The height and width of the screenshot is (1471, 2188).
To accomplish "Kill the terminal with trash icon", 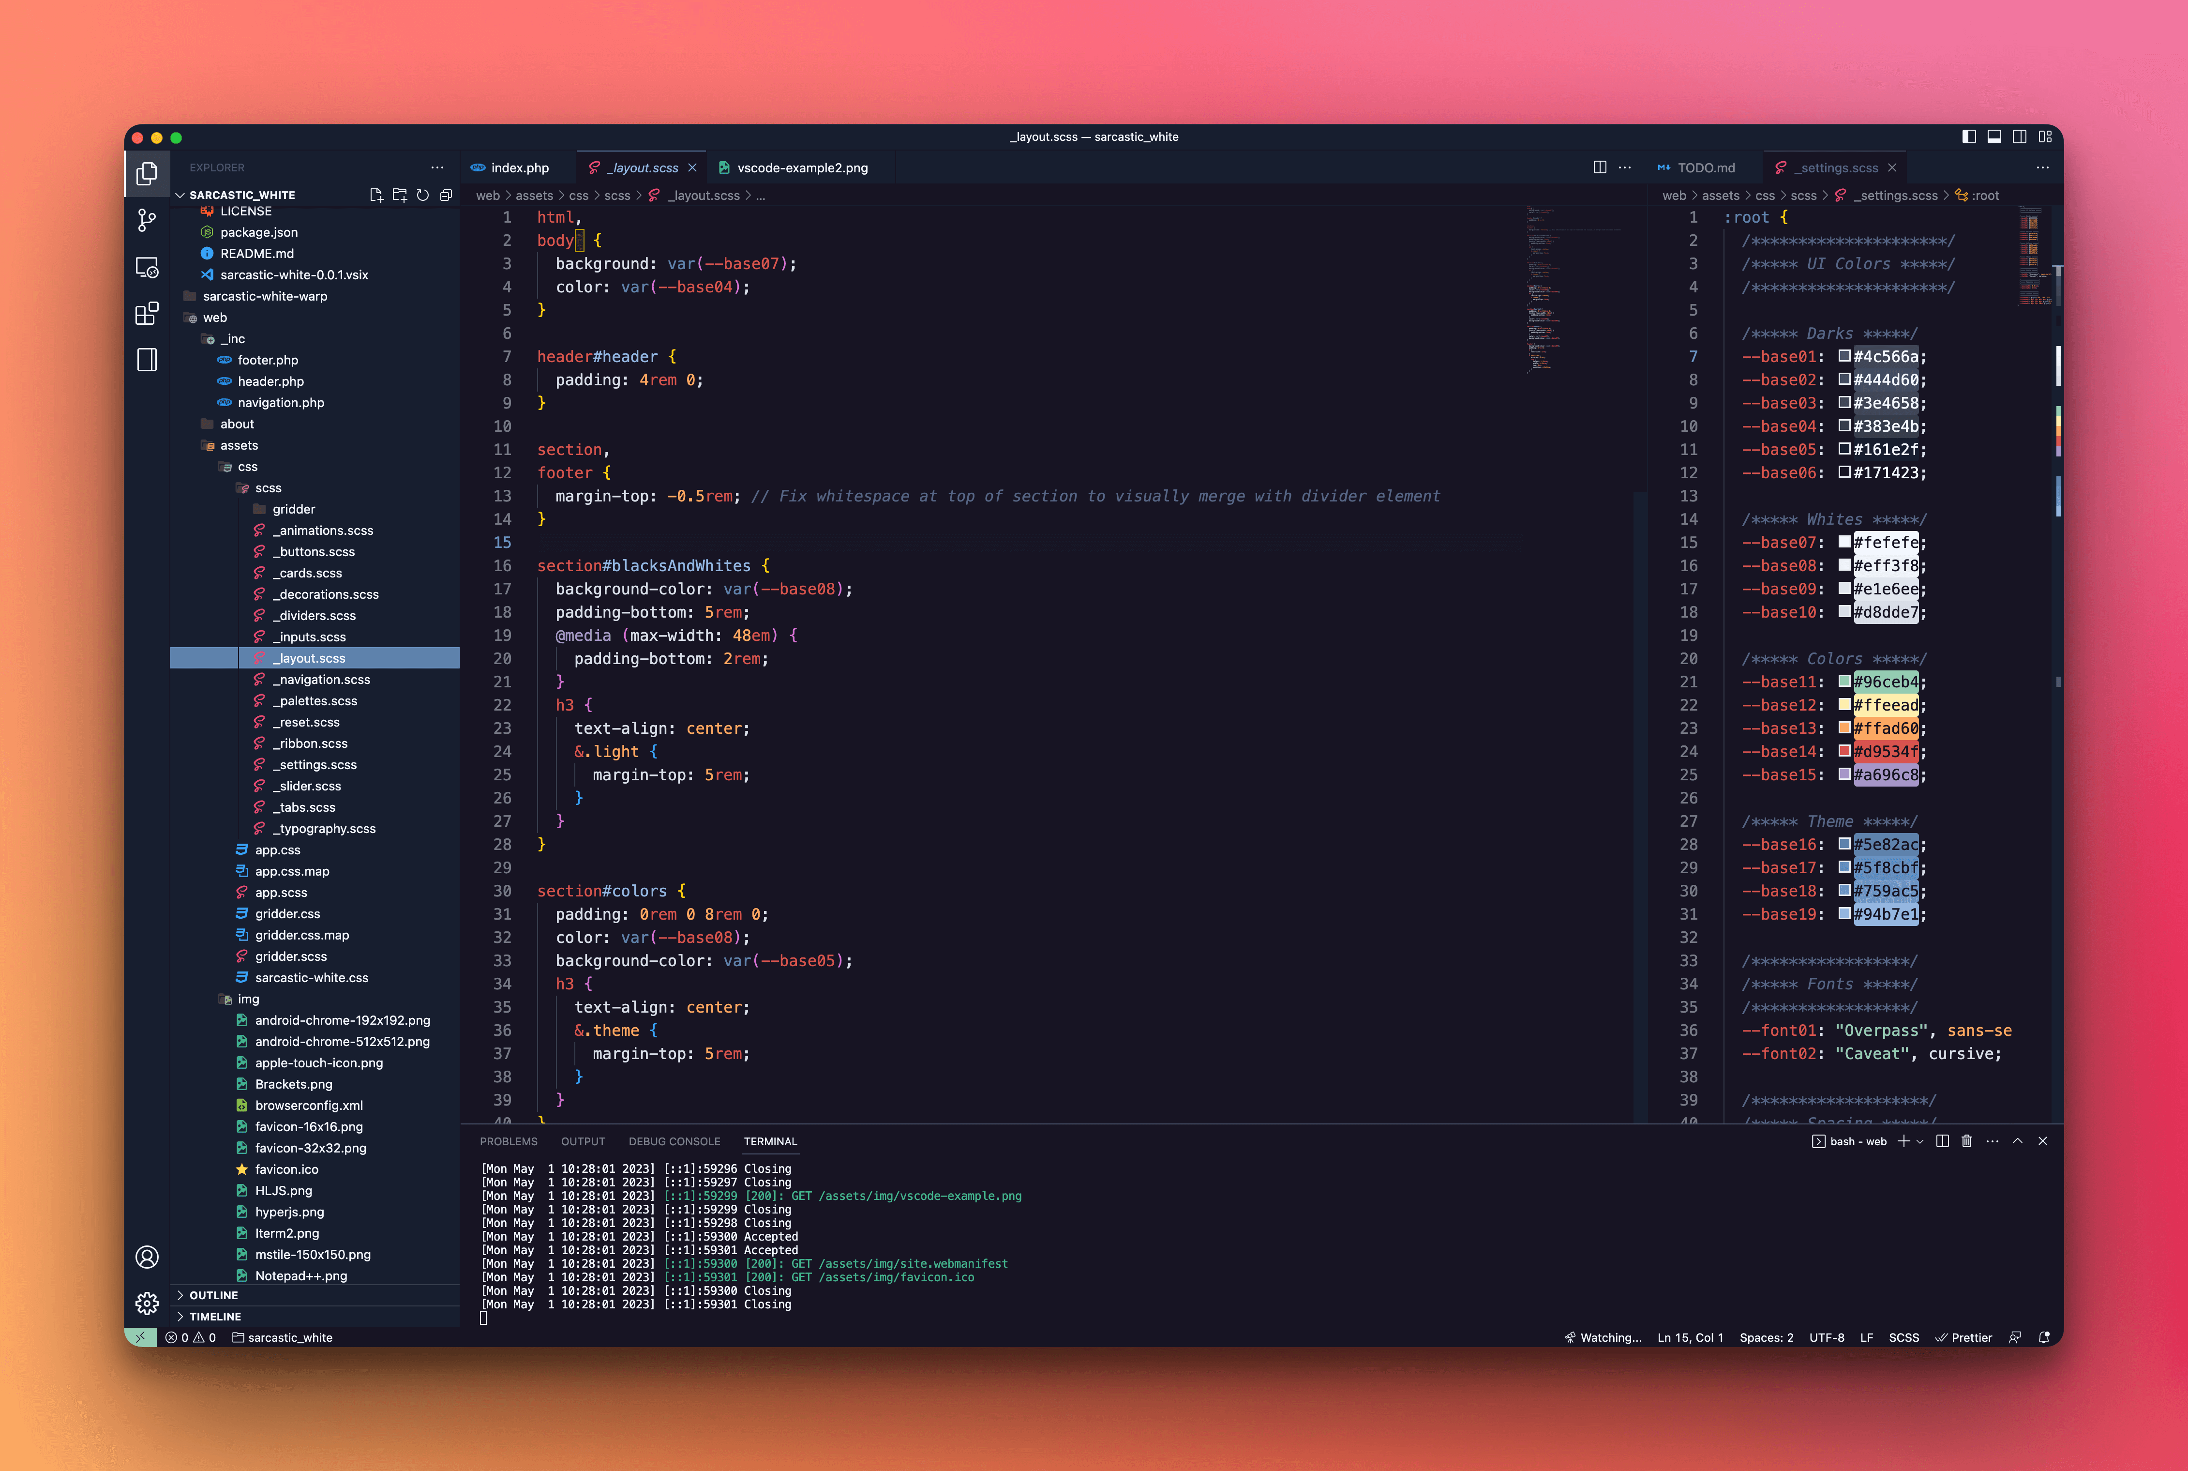I will (1967, 1141).
